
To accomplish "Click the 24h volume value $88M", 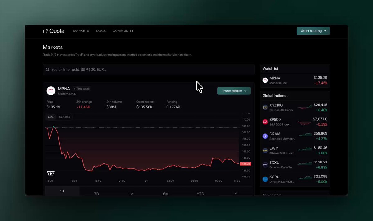I will point(111,107).
